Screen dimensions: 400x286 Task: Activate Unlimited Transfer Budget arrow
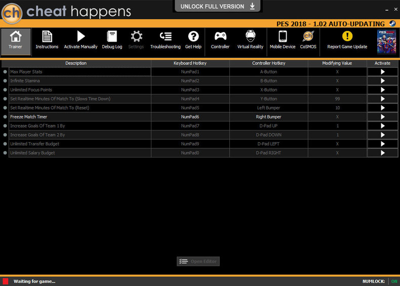(382, 144)
